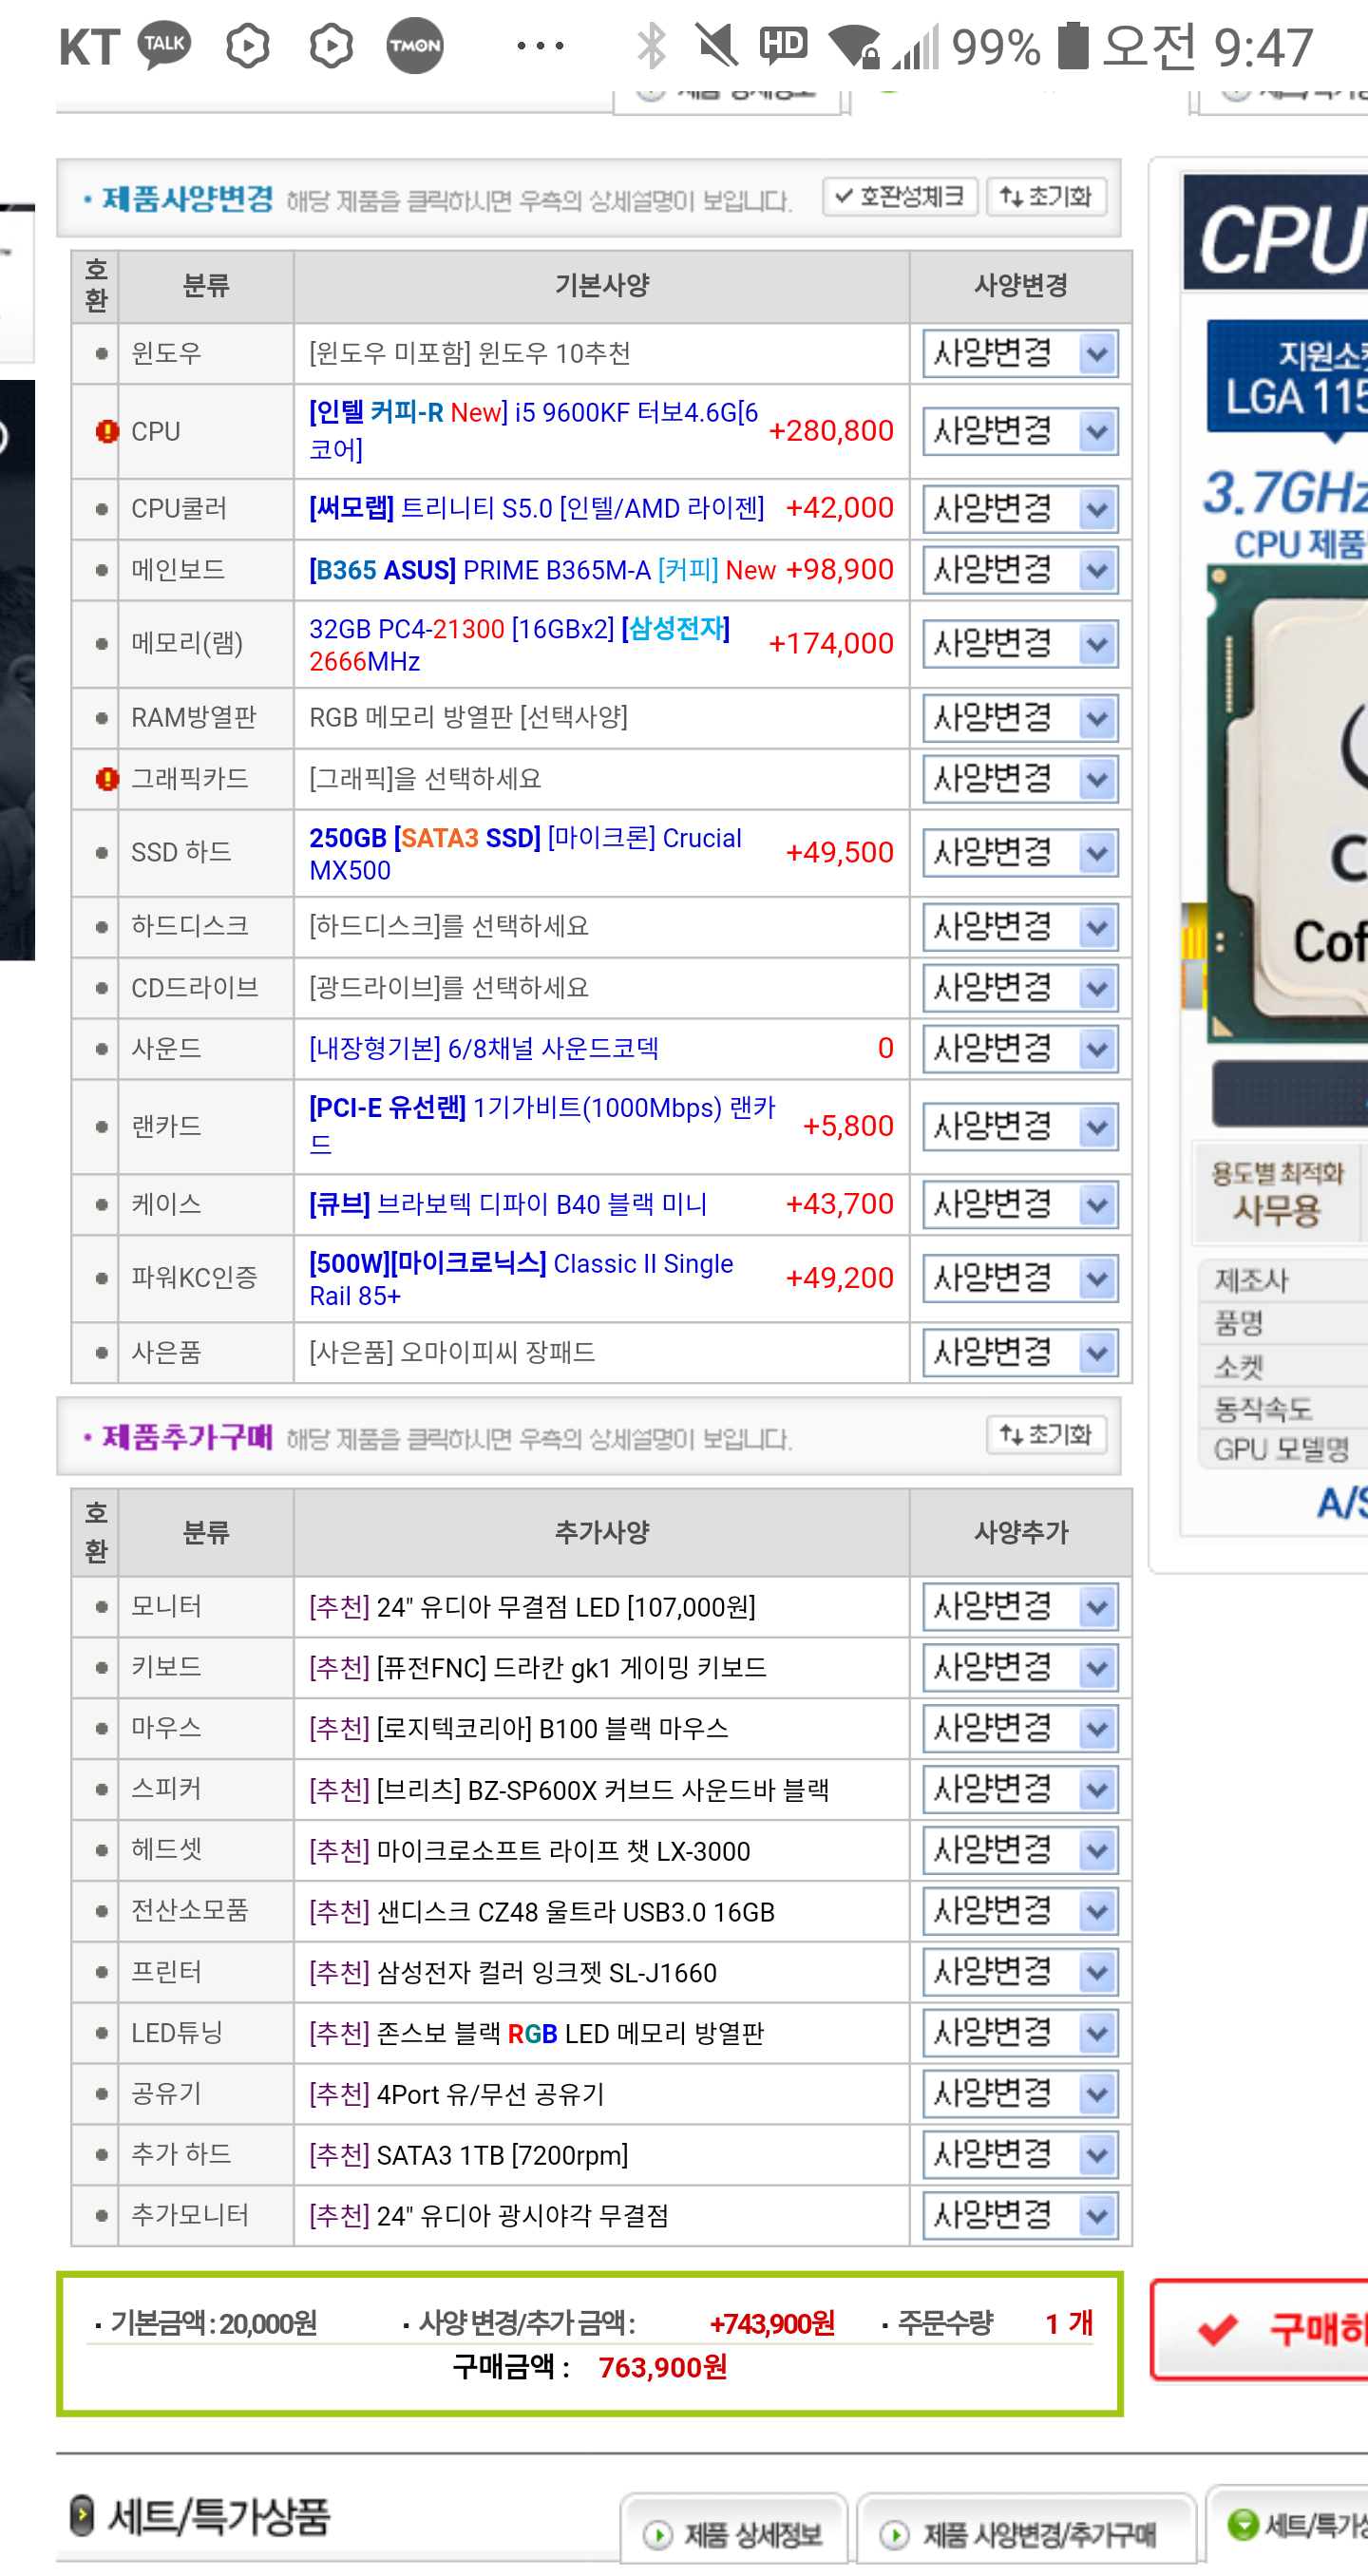
Task: Click the red warning icon beside CPU
Action: [x=106, y=432]
